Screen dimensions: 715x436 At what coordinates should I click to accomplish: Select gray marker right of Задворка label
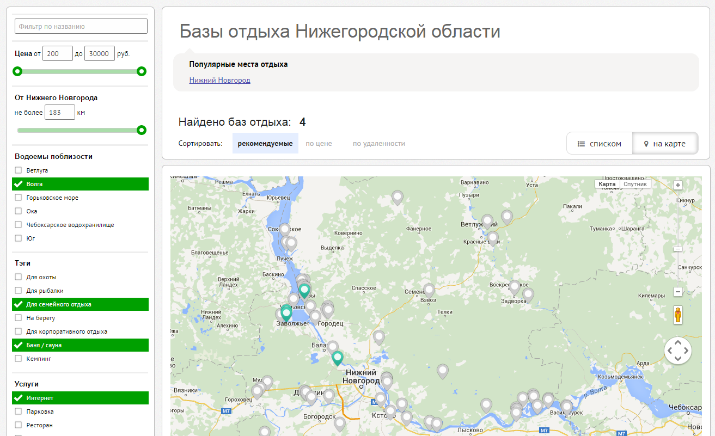coord(528,294)
